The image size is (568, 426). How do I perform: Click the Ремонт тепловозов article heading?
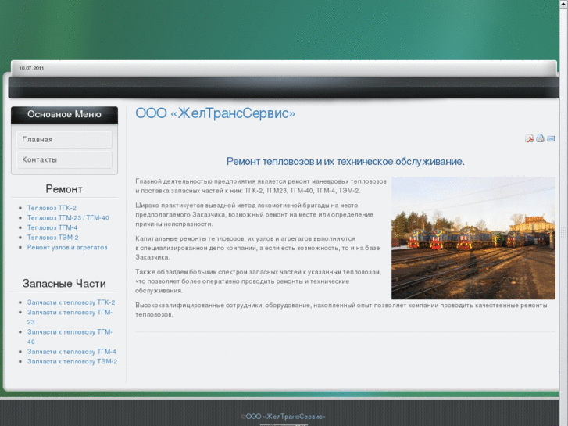point(345,161)
